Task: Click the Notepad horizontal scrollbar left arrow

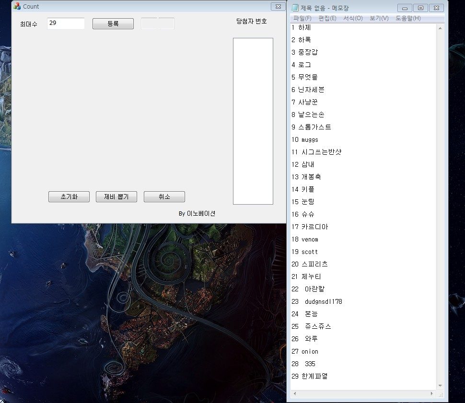Action: click(x=294, y=393)
